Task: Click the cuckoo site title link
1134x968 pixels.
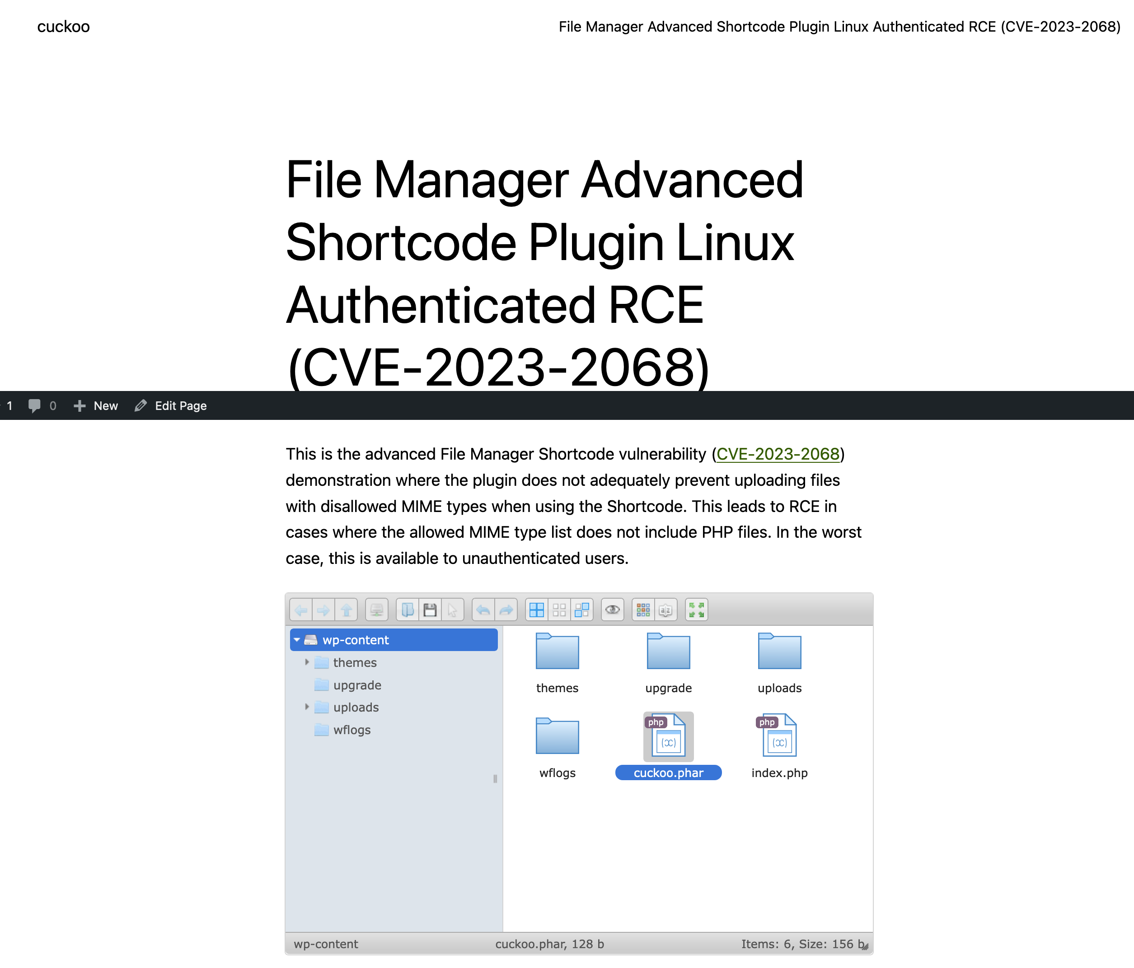Action: [x=64, y=27]
